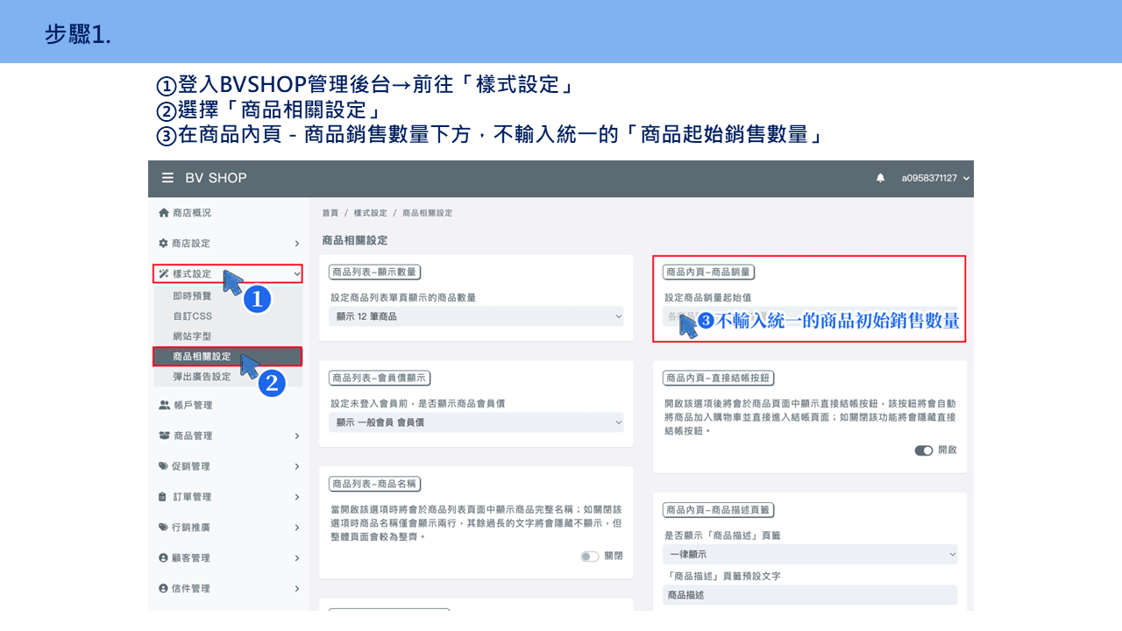This screenshot has height=631, width=1122.
Task: Open the a0958371127 account dropdown
Action: pyautogui.click(x=935, y=178)
